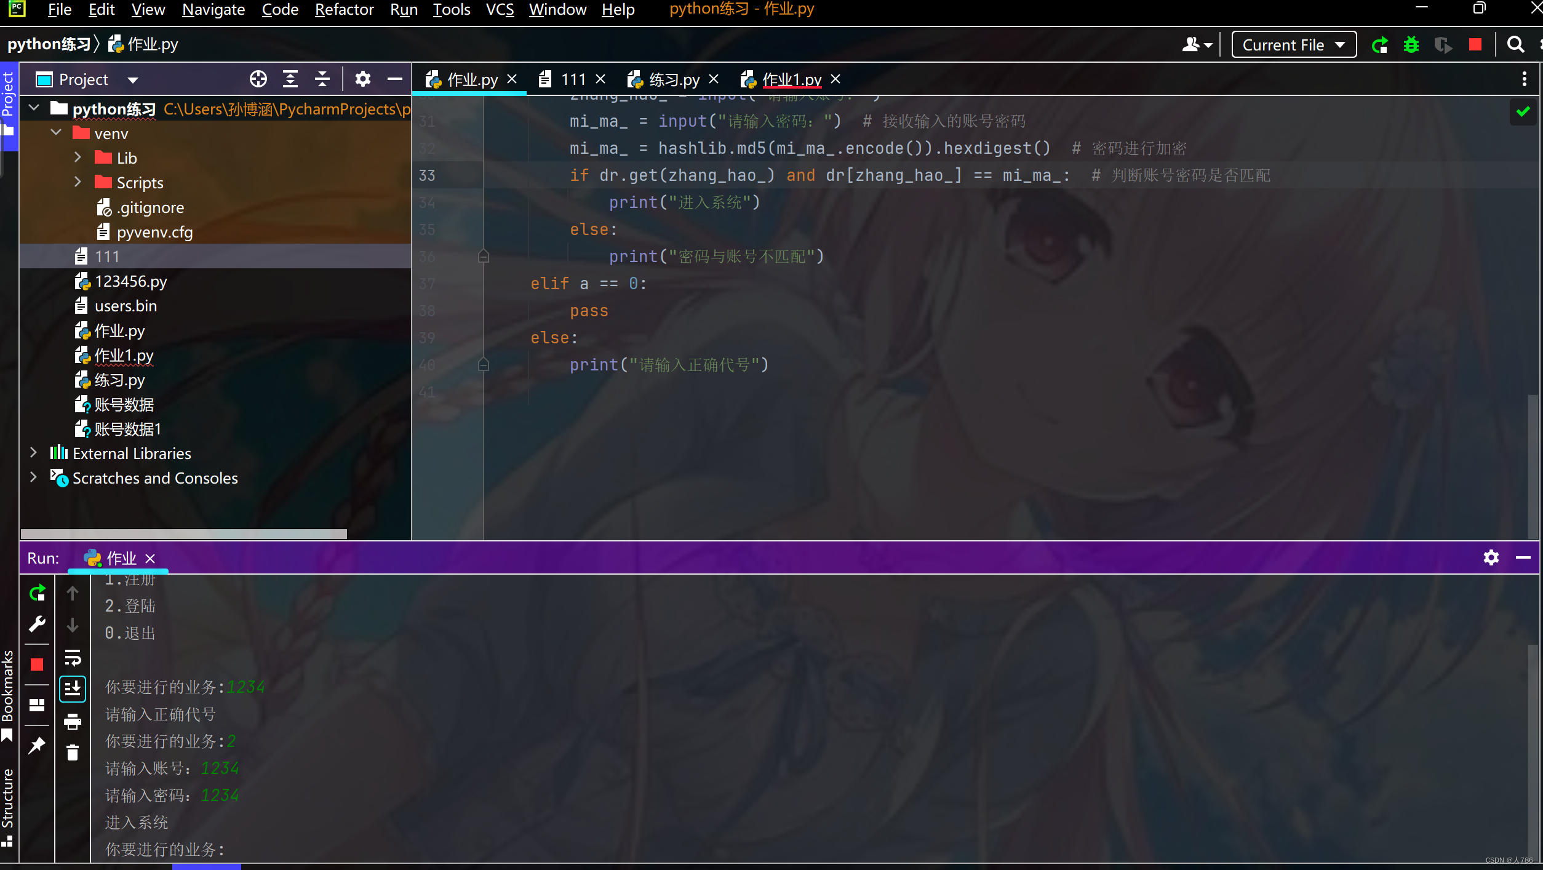Viewport: 1543px width, 870px height.
Task: Click the inspections checkmark in editor corner
Action: click(1522, 111)
